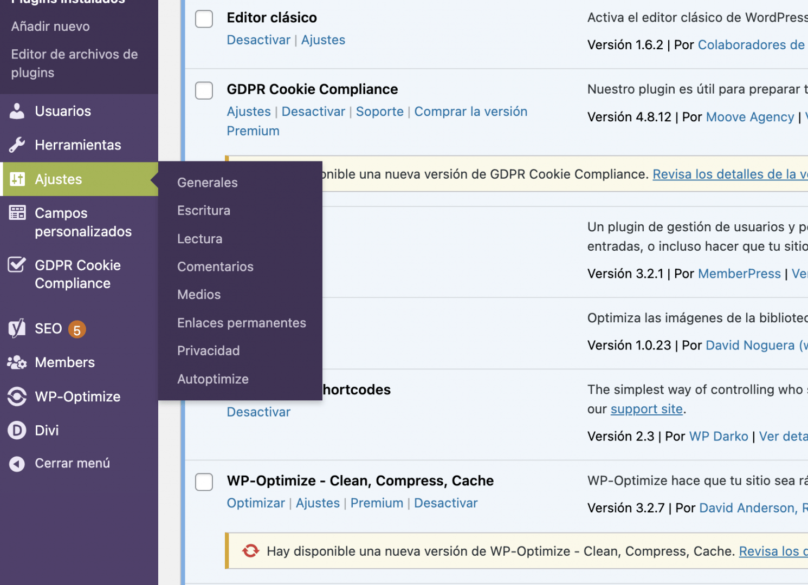Screen dimensions: 808x585
Task: Click the Versión 3.2.7 text
Action: tap(626, 508)
